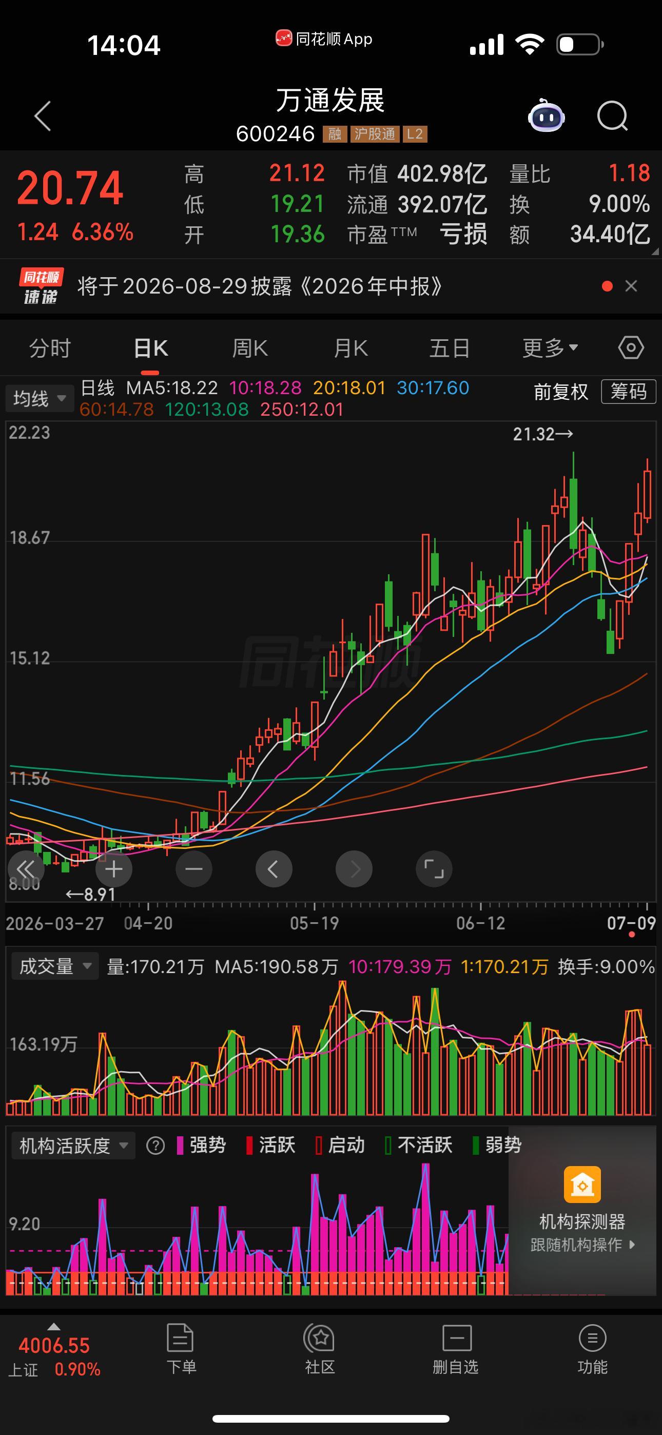This screenshot has width=662, height=1435.
Task: Open 机构活跃度 help question icon
Action: coord(155,1146)
